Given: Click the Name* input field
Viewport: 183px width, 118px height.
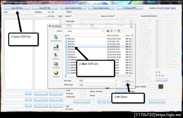Looking at the screenshot, I should tap(87, 16).
